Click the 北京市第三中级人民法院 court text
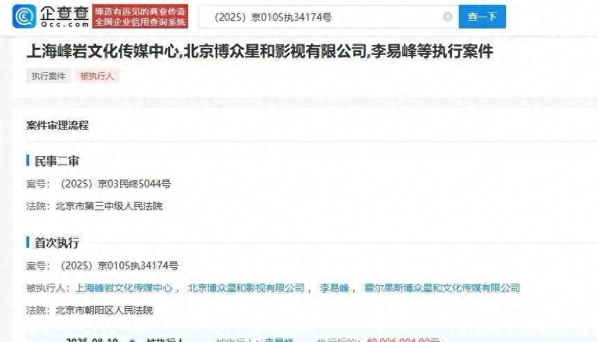Viewport: 597px width, 342px height. (x=109, y=206)
